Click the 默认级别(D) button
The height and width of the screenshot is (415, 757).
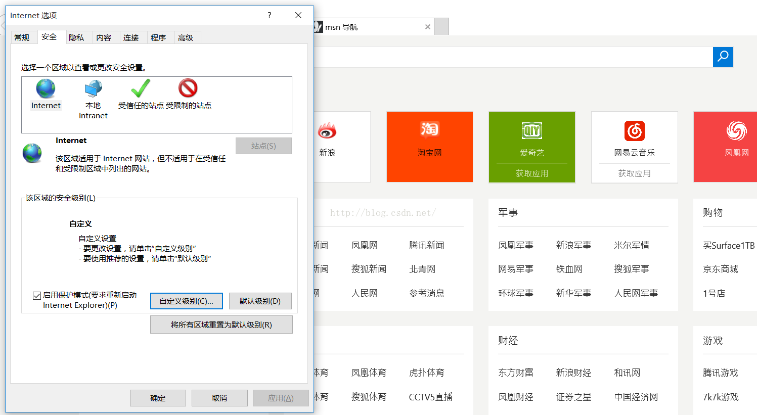[x=260, y=301]
